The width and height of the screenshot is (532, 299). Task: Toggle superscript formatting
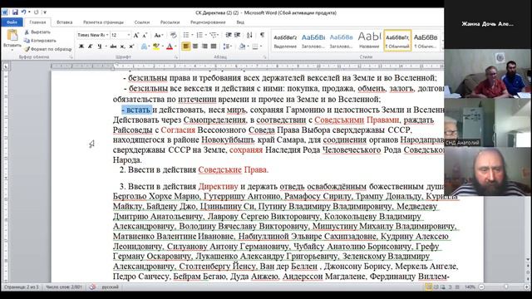[x=131, y=47]
